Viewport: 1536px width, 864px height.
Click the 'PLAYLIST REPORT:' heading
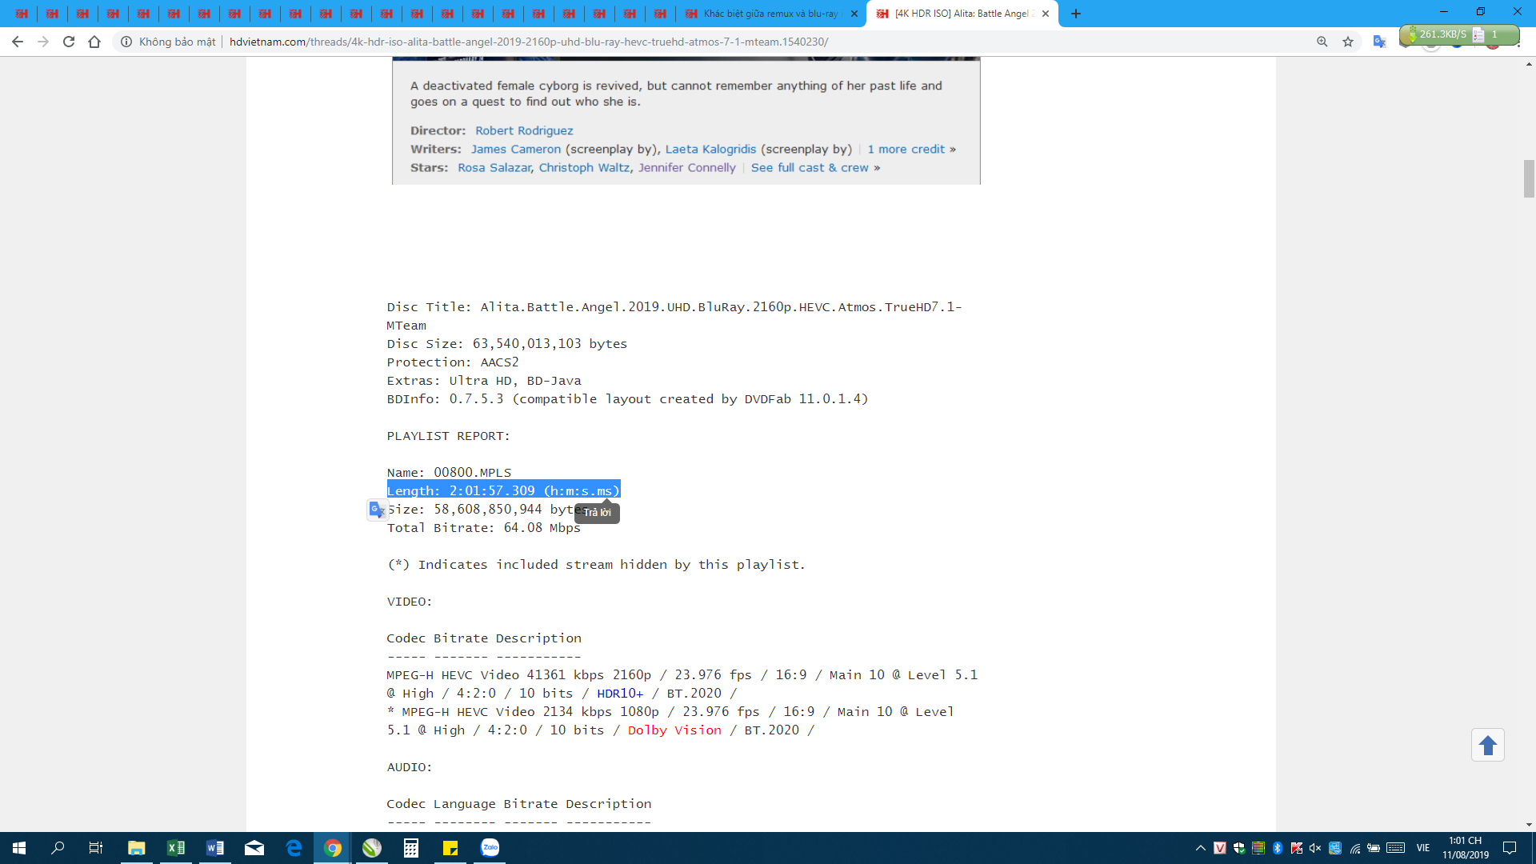point(448,436)
